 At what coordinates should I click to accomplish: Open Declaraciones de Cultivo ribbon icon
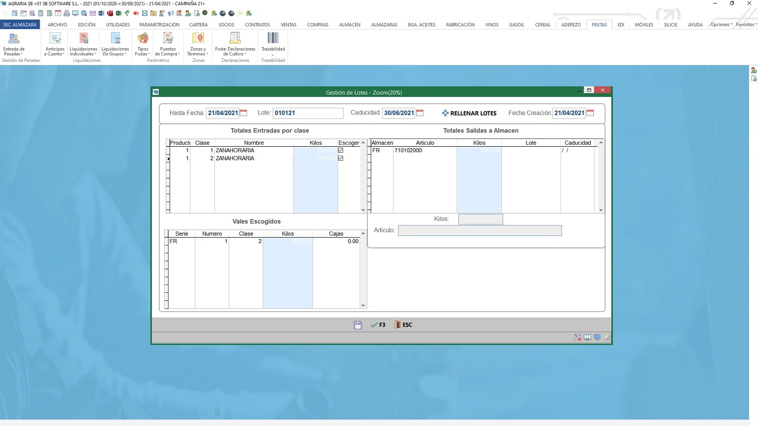click(235, 39)
